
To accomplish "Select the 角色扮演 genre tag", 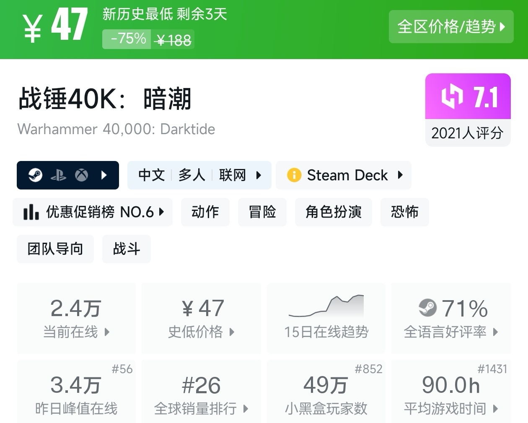I will [334, 212].
